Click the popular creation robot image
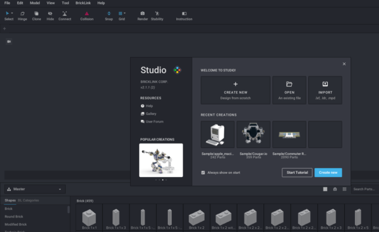Viewport: 379px width, 232px height. [161, 160]
